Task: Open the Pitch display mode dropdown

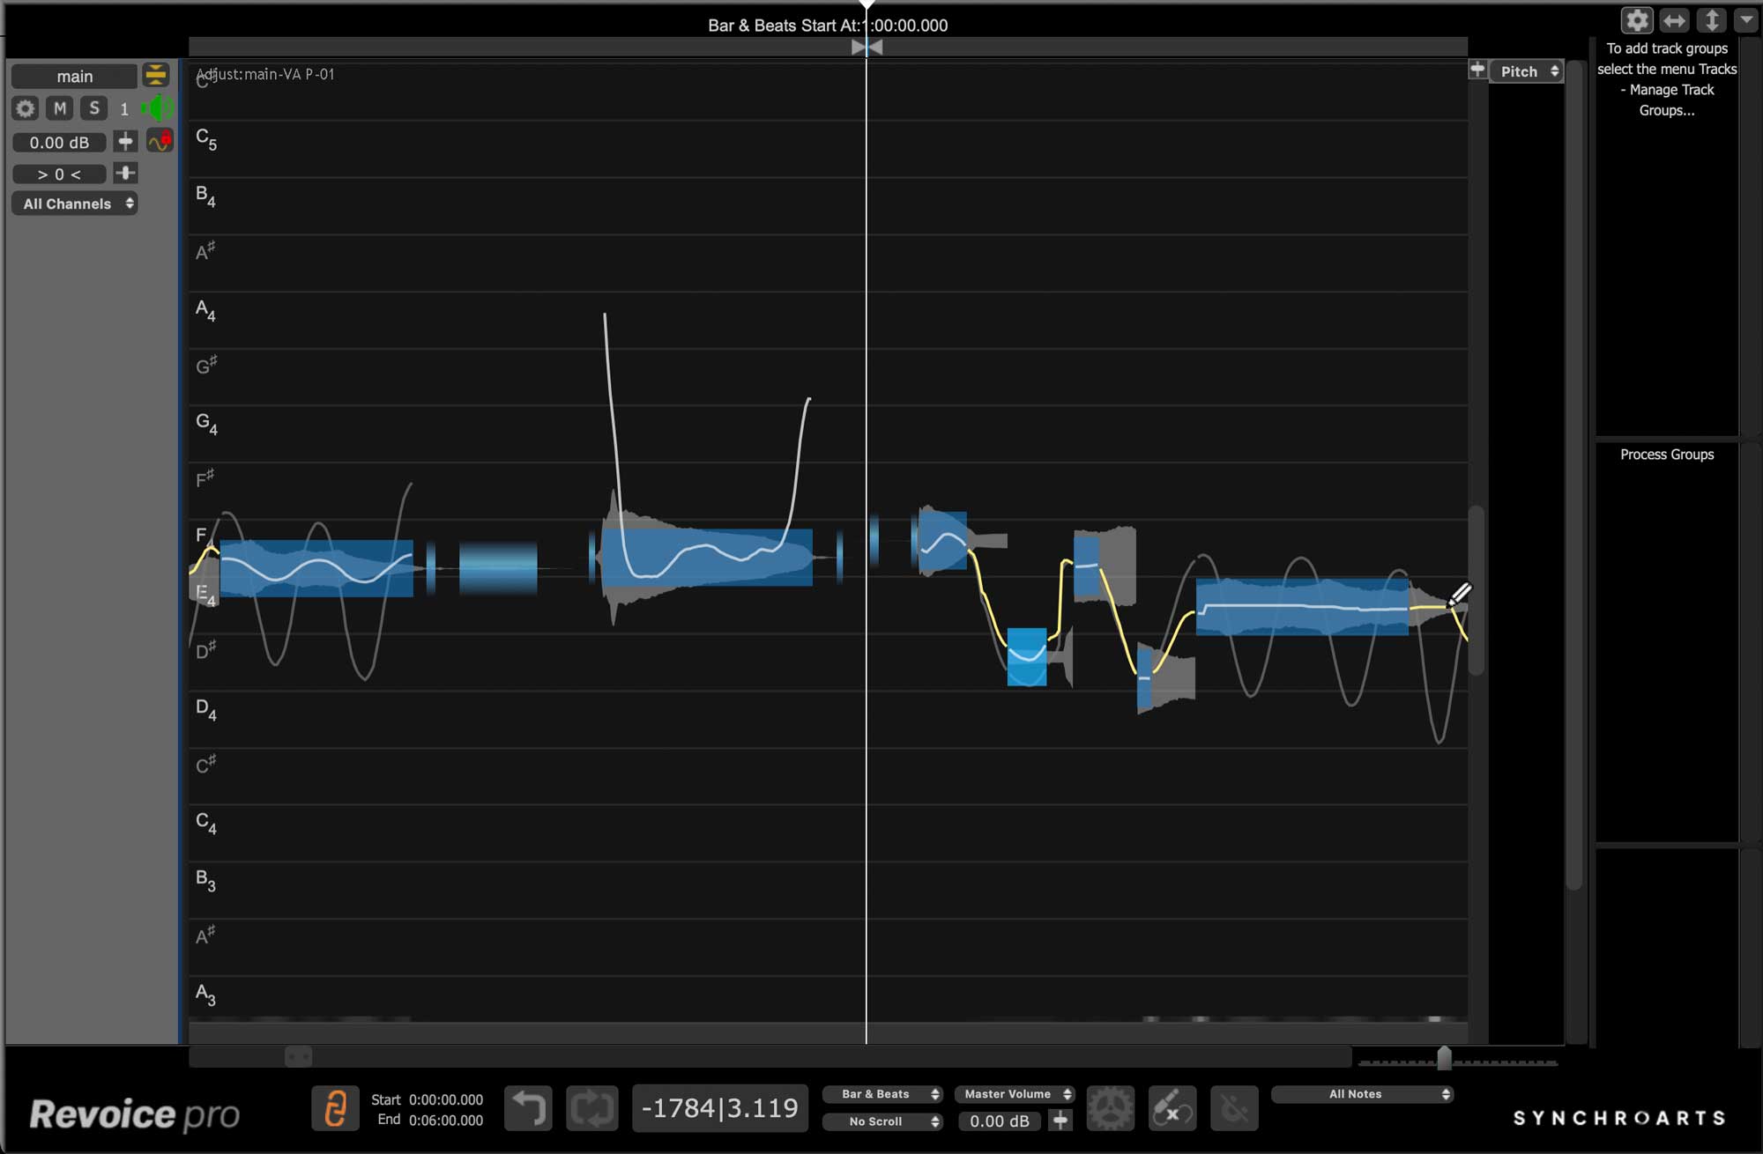Action: pyautogui.click(x=1527, y=71)
